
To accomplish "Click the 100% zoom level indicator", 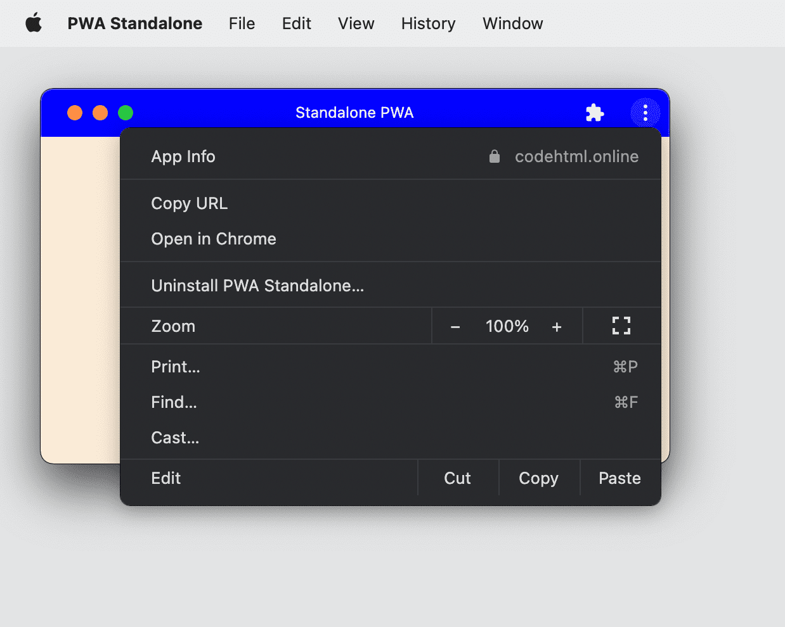I will coord(507,326).
